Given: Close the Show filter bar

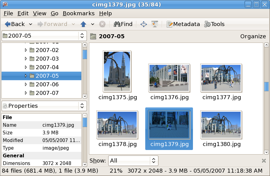Looking at the screenshot, I should [x=264, y=161].
